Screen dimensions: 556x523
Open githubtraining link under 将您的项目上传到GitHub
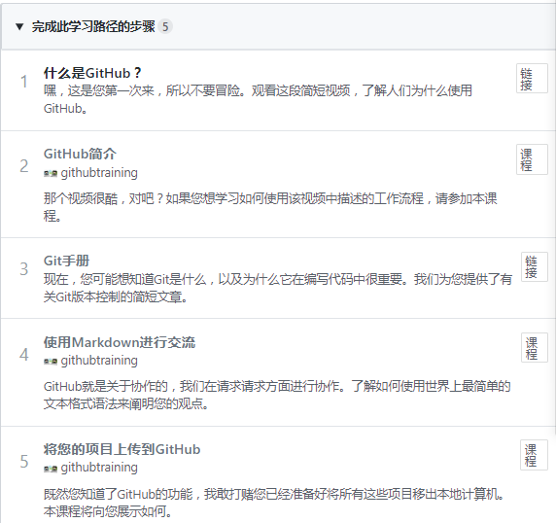click(99, 468)
